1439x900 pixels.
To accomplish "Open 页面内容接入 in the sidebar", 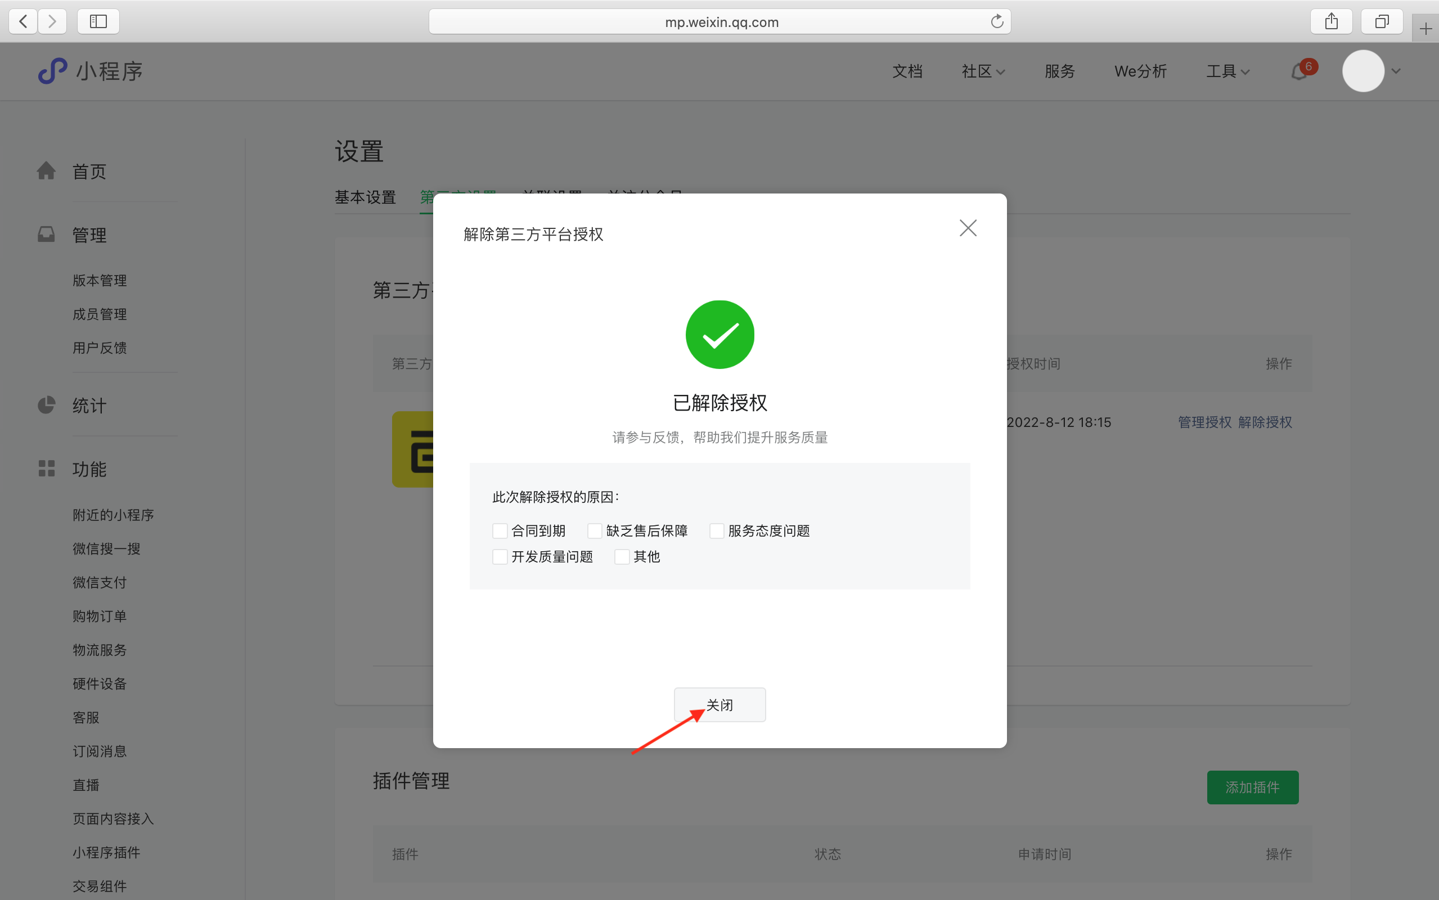I will (x=113, y=818).
